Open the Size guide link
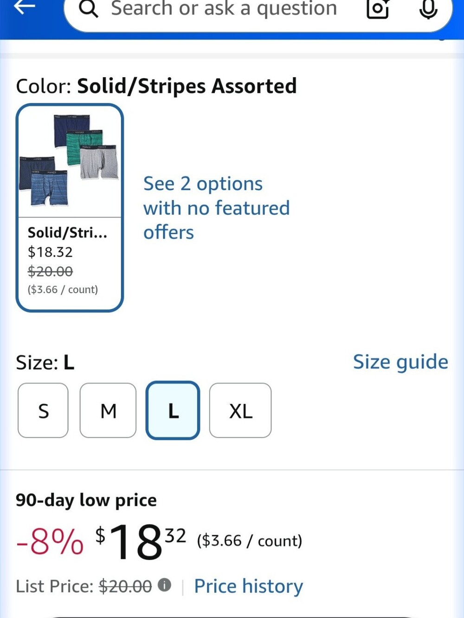This screenshot has width=464, height=618. point(400,362)
